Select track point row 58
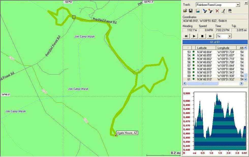Screen dimensions: 249x157 click(x=213, y=69)
